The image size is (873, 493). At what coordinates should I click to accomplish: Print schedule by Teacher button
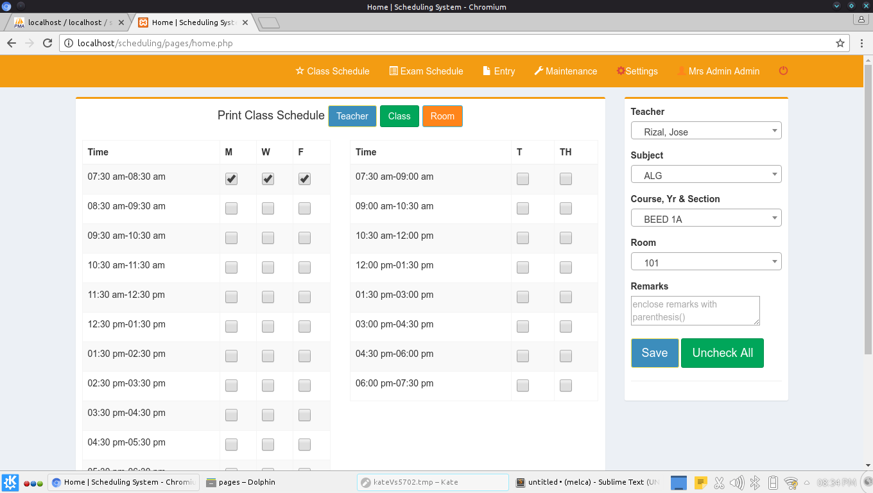352,116
